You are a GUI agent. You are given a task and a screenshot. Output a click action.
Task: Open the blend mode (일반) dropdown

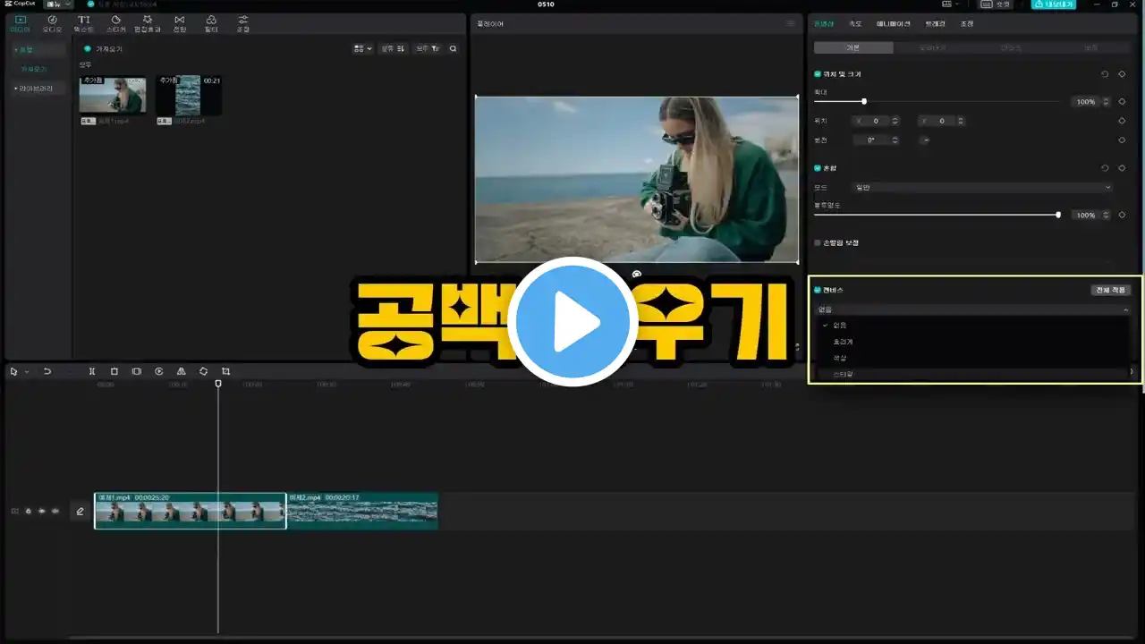pyautogui.click(x=982, y=187)
